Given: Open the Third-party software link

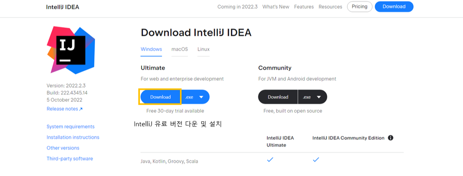Looking at the screenshot, I should [x=70, y=159].
